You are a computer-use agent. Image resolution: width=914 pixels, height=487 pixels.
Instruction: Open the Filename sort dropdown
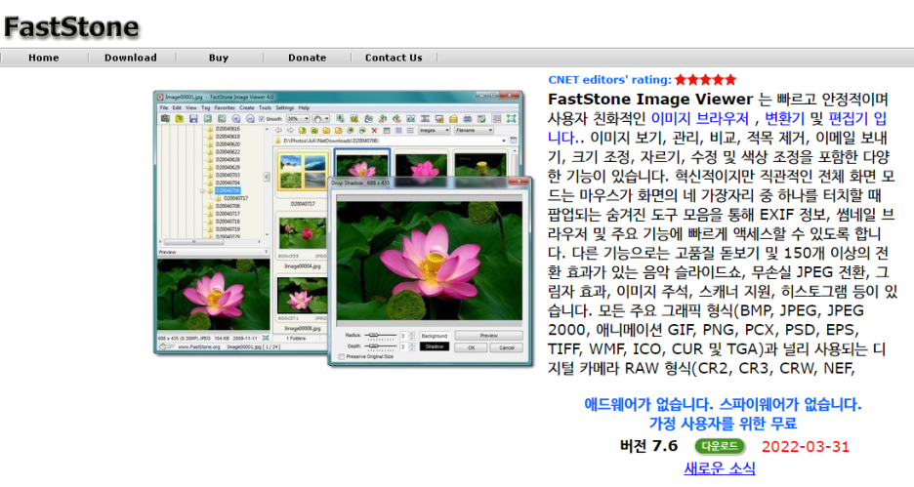(474, 131)
